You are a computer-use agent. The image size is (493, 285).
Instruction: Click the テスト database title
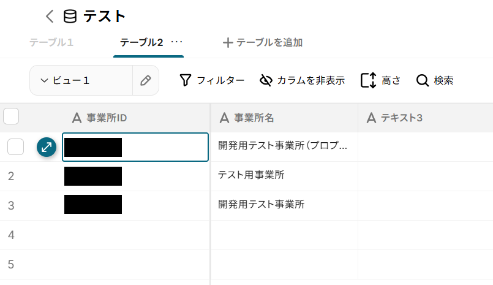104,17
